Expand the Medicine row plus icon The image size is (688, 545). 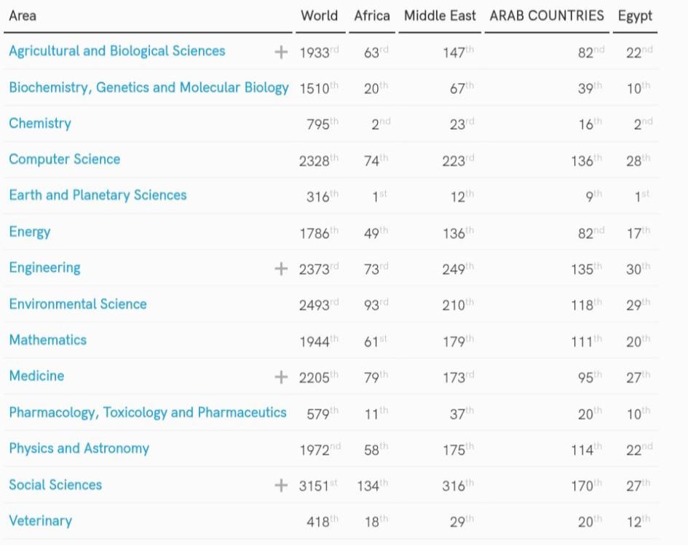pos(281,377)
